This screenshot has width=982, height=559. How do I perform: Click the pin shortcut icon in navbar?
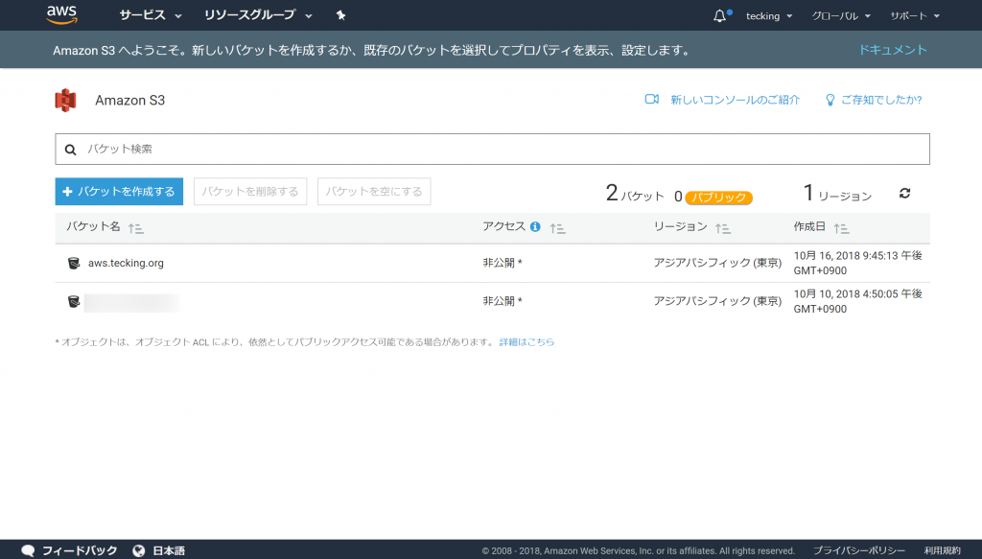pos(340,15)
